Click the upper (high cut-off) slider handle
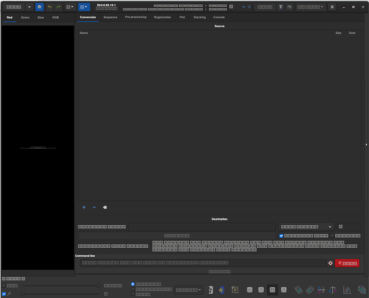This screenshot has height=298, width=369. [99, 286]
